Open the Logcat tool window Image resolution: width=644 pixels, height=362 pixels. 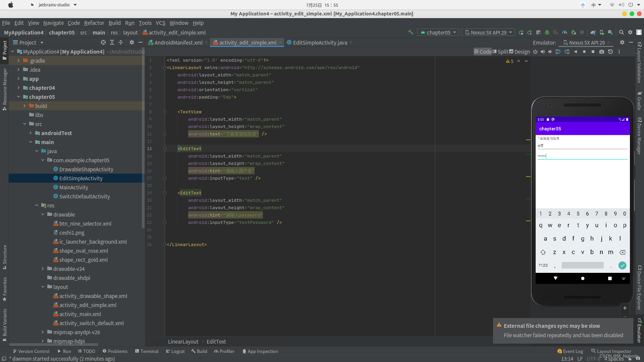pos(175,351)
